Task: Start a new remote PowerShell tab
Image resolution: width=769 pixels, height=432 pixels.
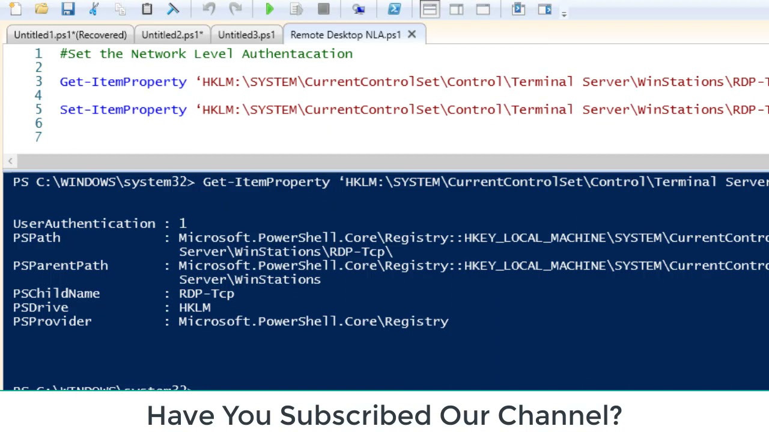Action: (359, 9)
